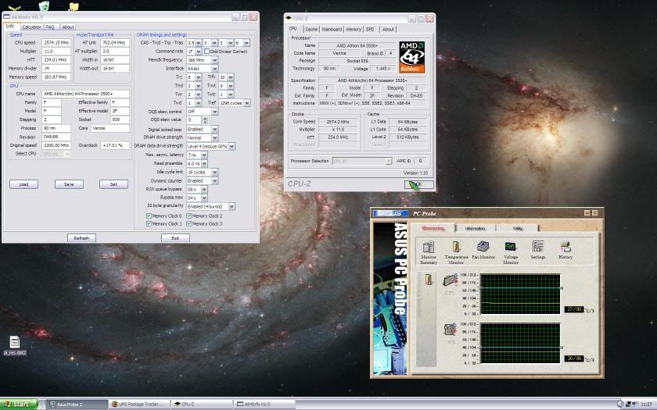
Task: Open pi_rec.dat2 desktop file
Action: point(15,345)
